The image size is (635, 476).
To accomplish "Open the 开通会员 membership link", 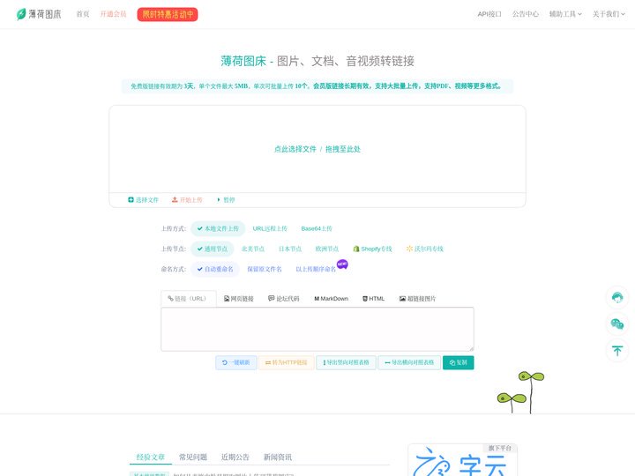I will click(114, 14).
